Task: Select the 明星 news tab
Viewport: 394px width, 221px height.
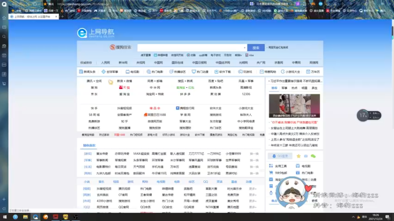Action: pyautogui.click(x=304, y=88)
